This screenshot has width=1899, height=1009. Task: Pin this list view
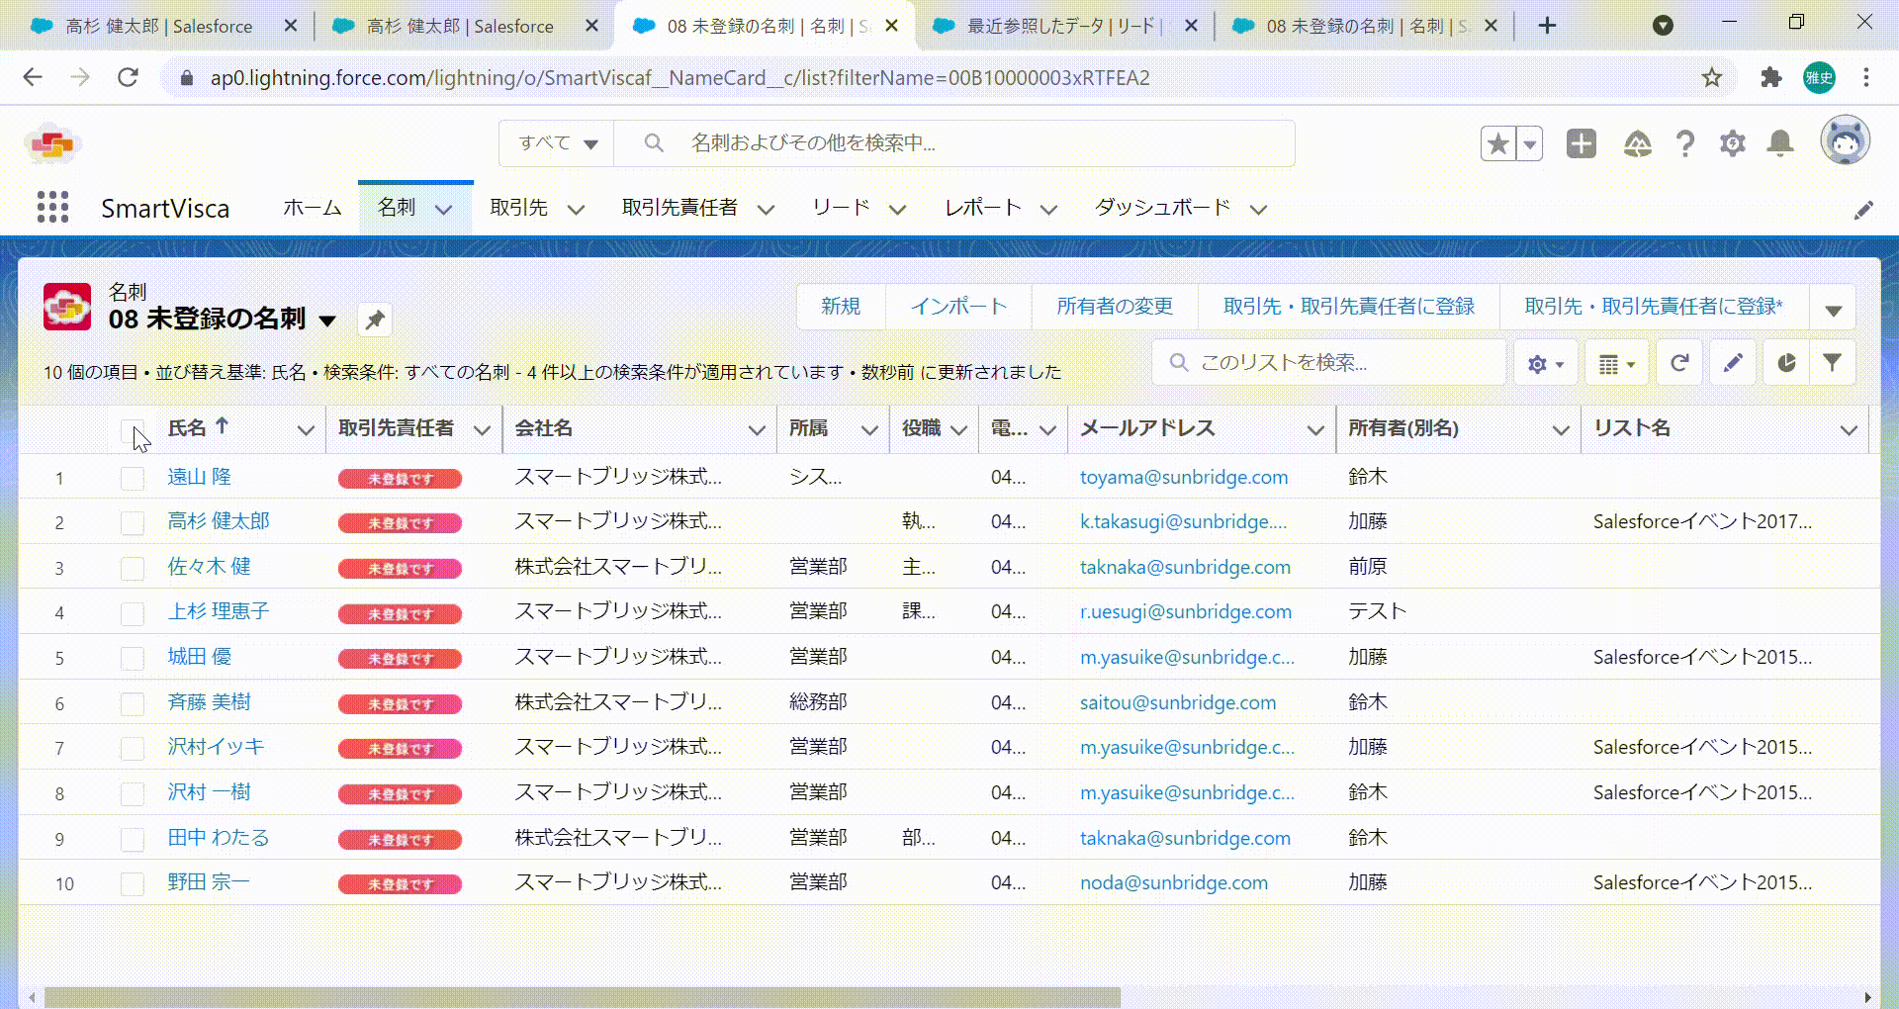coord(375,320)
